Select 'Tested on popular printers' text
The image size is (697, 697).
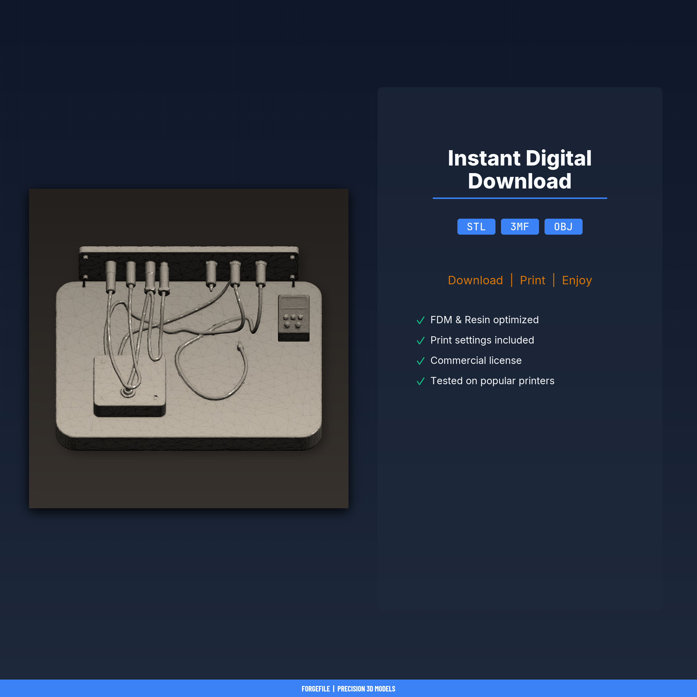pos(493,381)
